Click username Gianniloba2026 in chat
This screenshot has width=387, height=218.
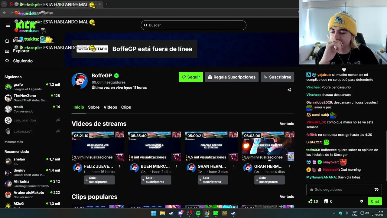[320, 102]
